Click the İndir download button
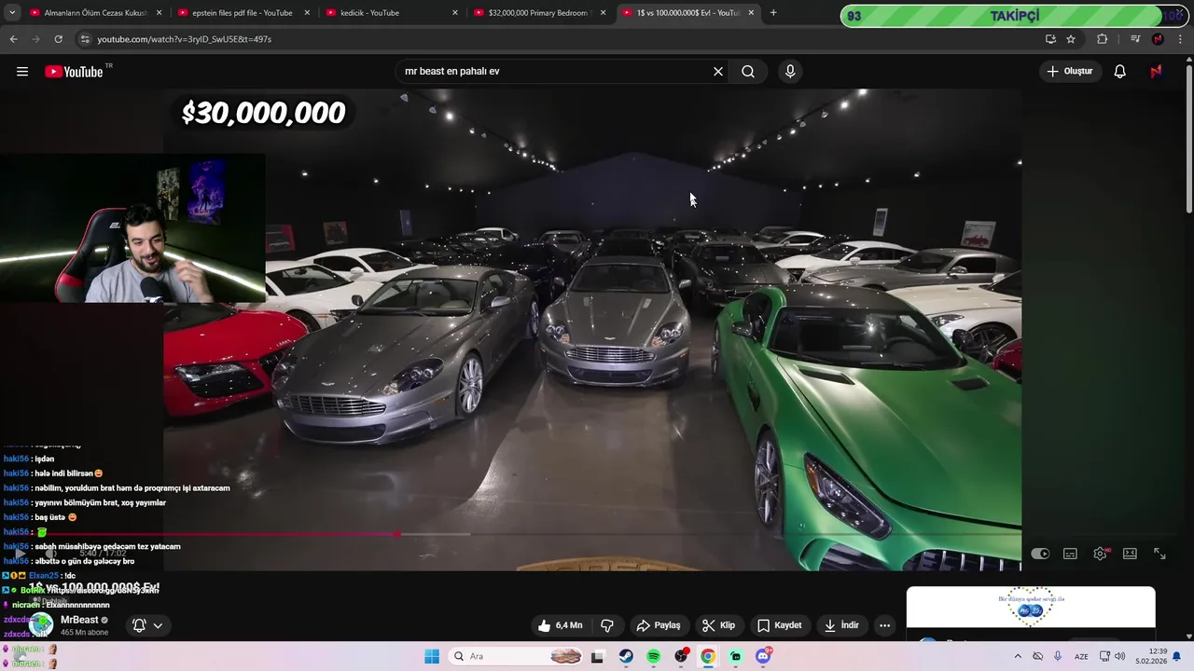This screenshot has width=1194, height=671. coord(842,625)
